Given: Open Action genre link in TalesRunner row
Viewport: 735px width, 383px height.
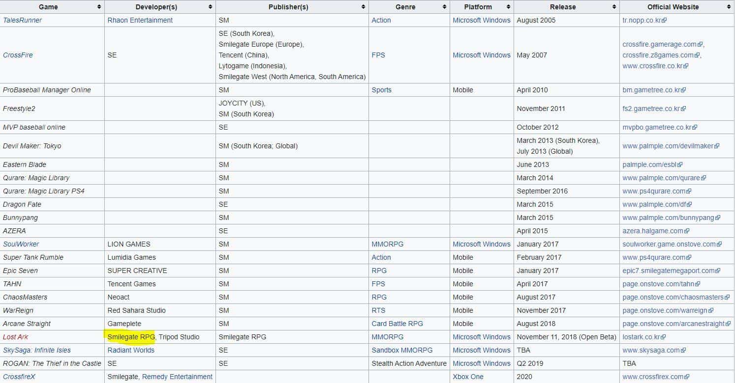Looking at the screenshot, I should [381, 20].
